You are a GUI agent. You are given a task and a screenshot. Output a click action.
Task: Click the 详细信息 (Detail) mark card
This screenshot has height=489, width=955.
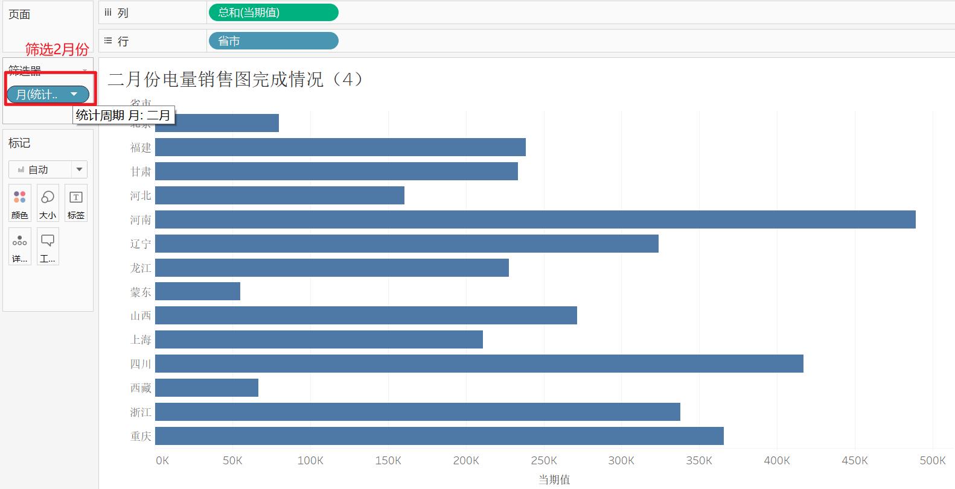tap(20, 247)
